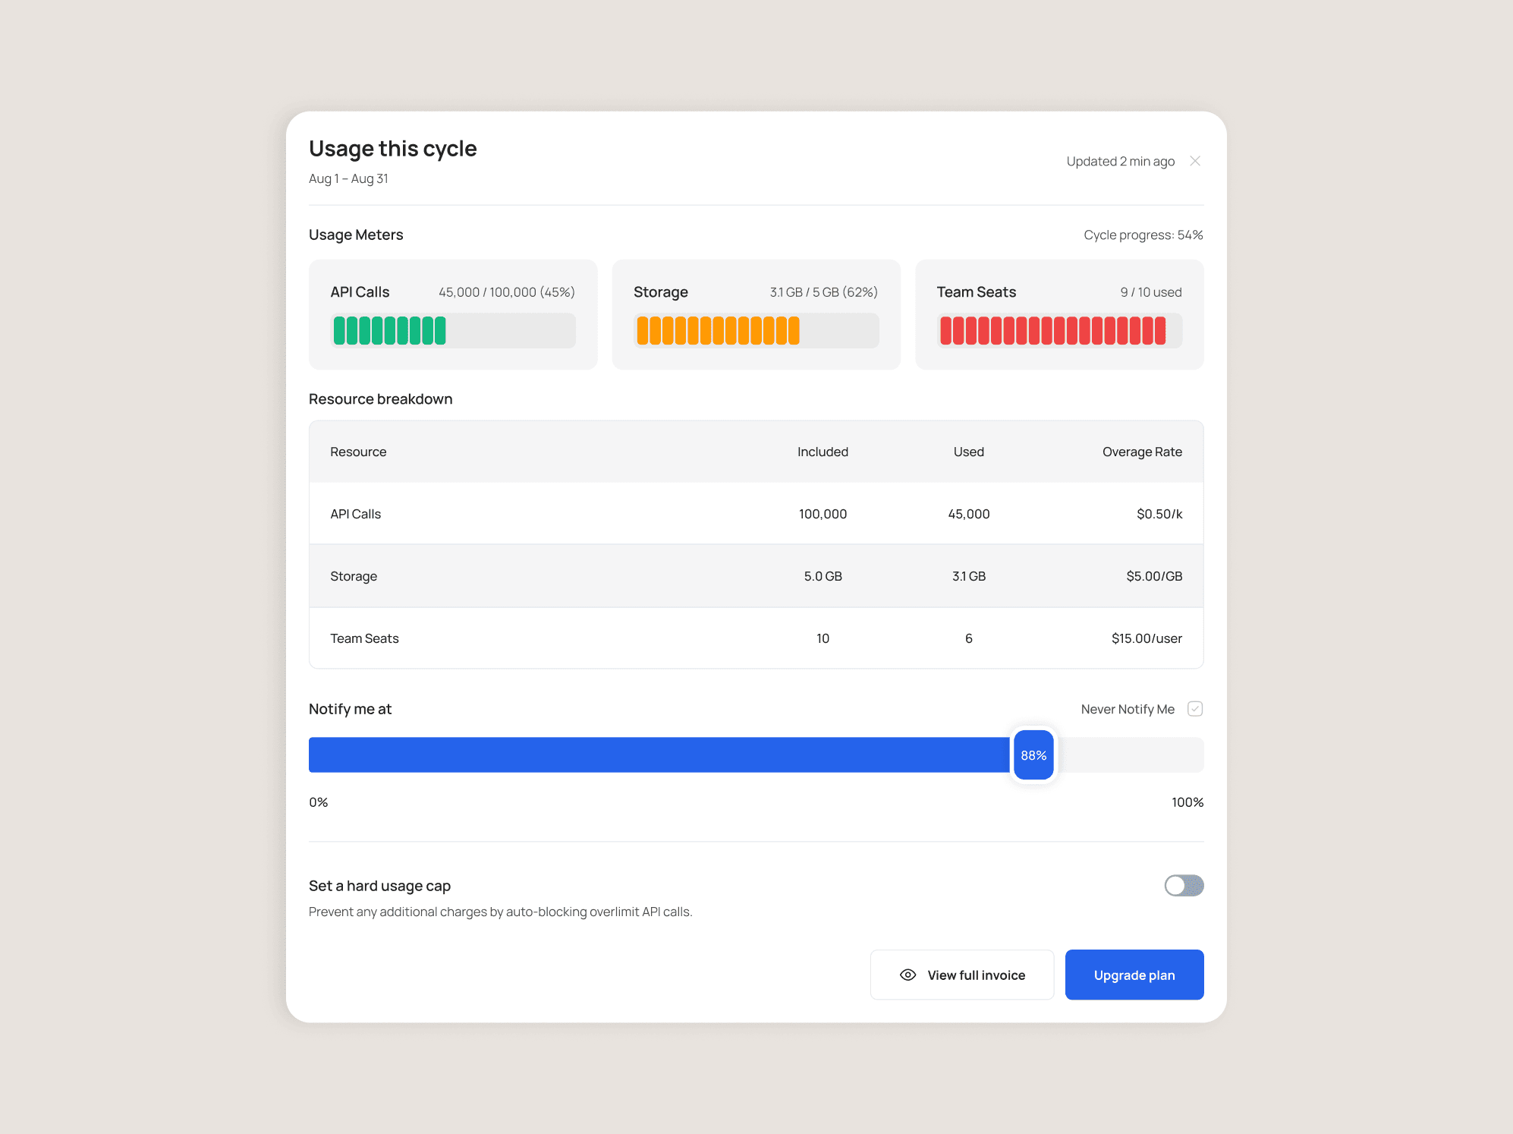
Task: Click the 88% slider handle
Action: pyautogui.click(x=1033, y=755)
